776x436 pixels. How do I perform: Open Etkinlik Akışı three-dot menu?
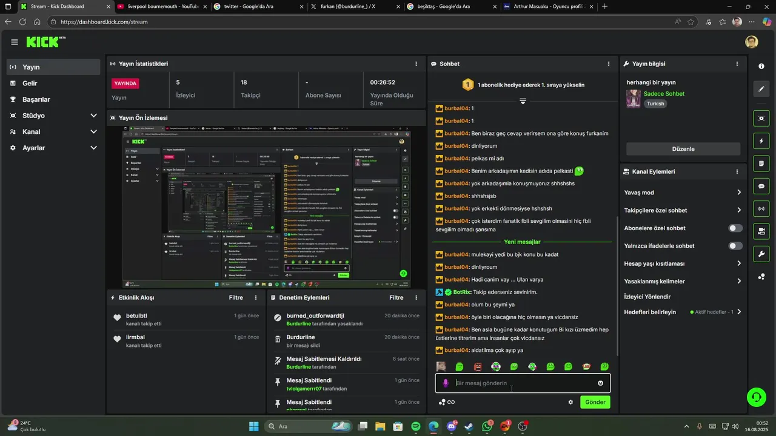pyautogui.click(x=256, y=298)
